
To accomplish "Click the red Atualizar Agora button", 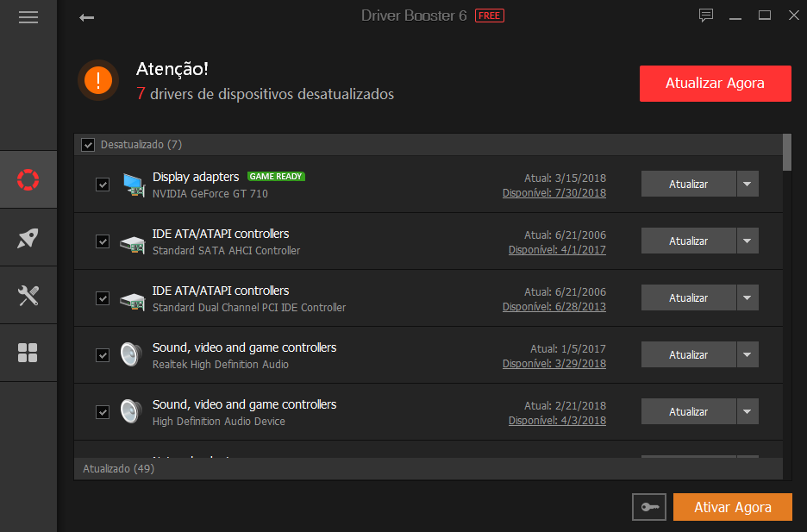I will click(x=715, y=84).
